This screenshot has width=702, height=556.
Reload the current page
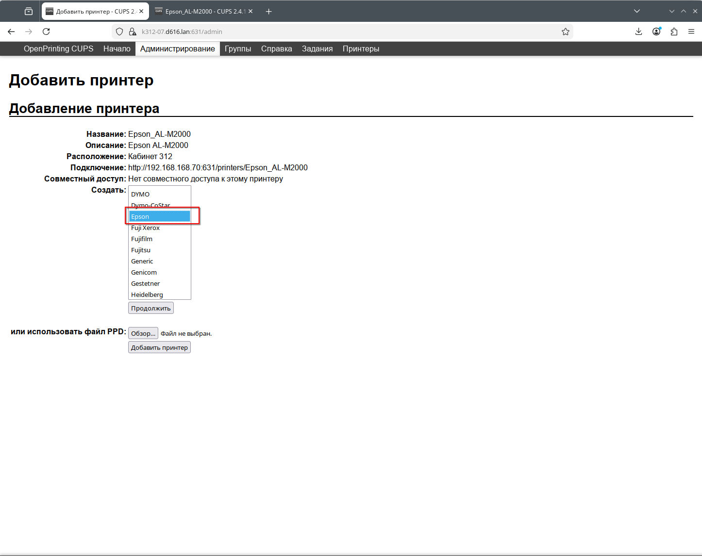point(46,32)
